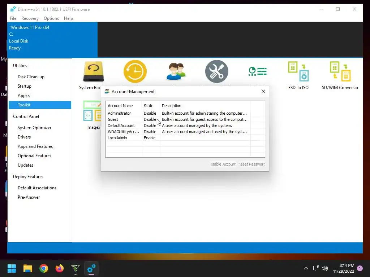Launch Google Chrome from taskbar
The image size is (370, 277).
tap(44, 268)
